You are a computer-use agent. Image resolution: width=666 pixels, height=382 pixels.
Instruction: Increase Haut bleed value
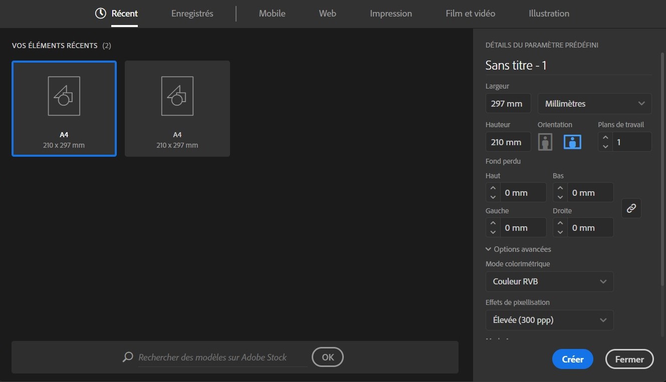(x=493, y=188)
